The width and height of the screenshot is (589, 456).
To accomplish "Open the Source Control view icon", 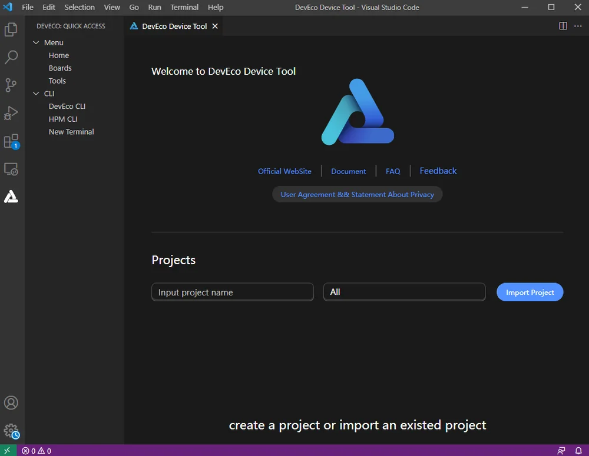I will (11, 85).
